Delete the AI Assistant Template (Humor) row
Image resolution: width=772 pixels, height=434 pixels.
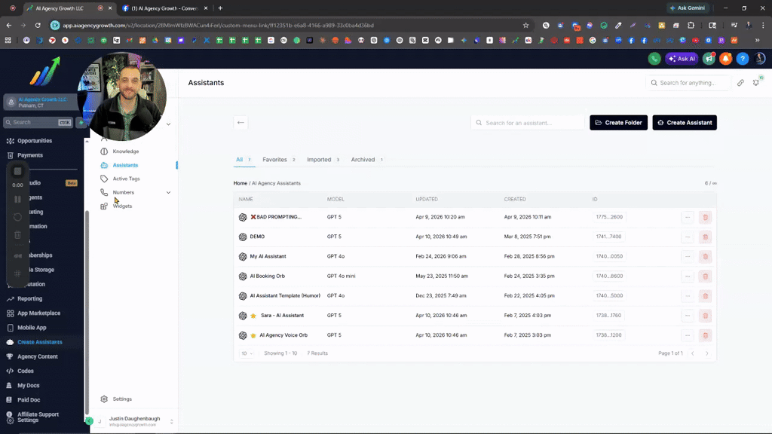pos(705,295)
